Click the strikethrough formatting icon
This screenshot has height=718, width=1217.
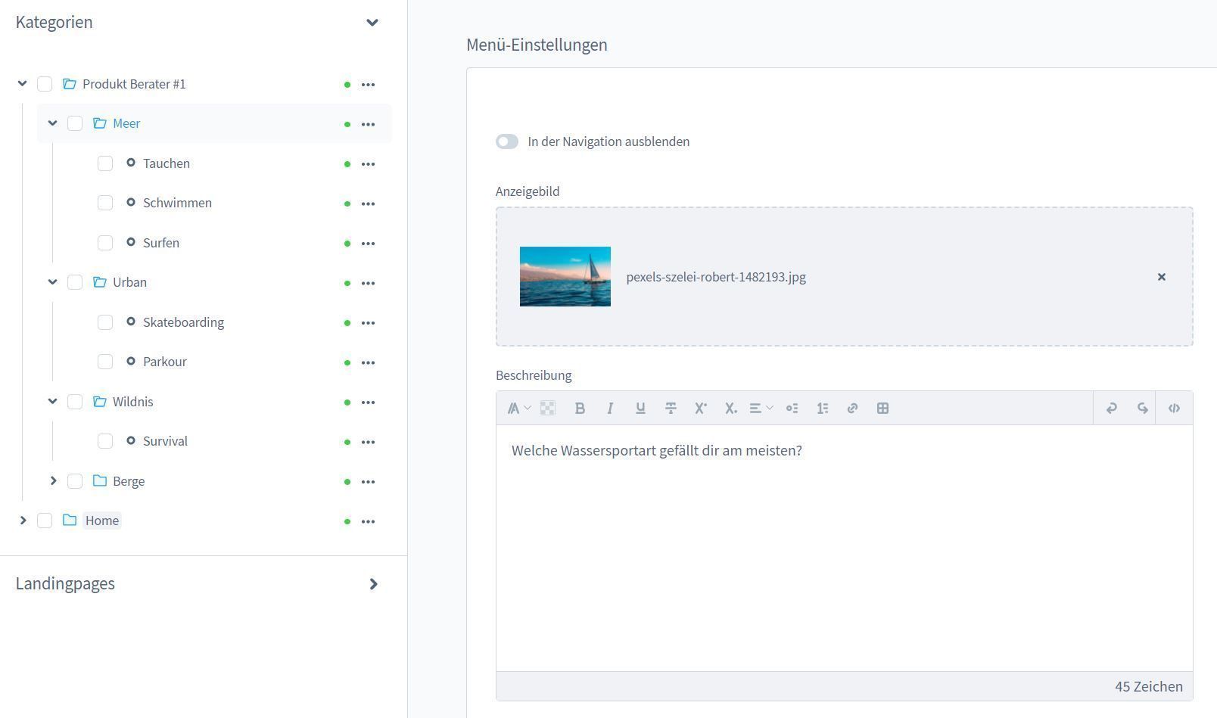671,409
